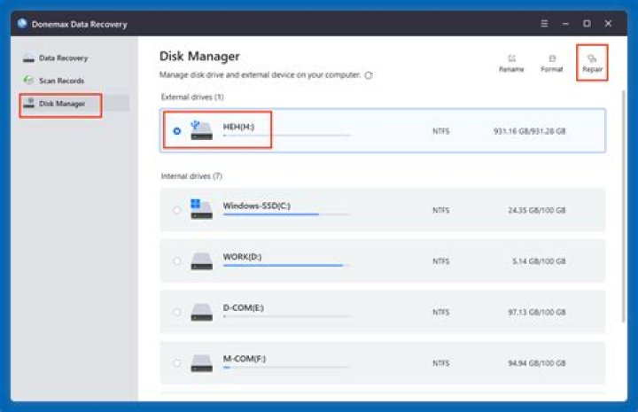Click the Rename button label
638x412 pixels.
coord(511,69)
